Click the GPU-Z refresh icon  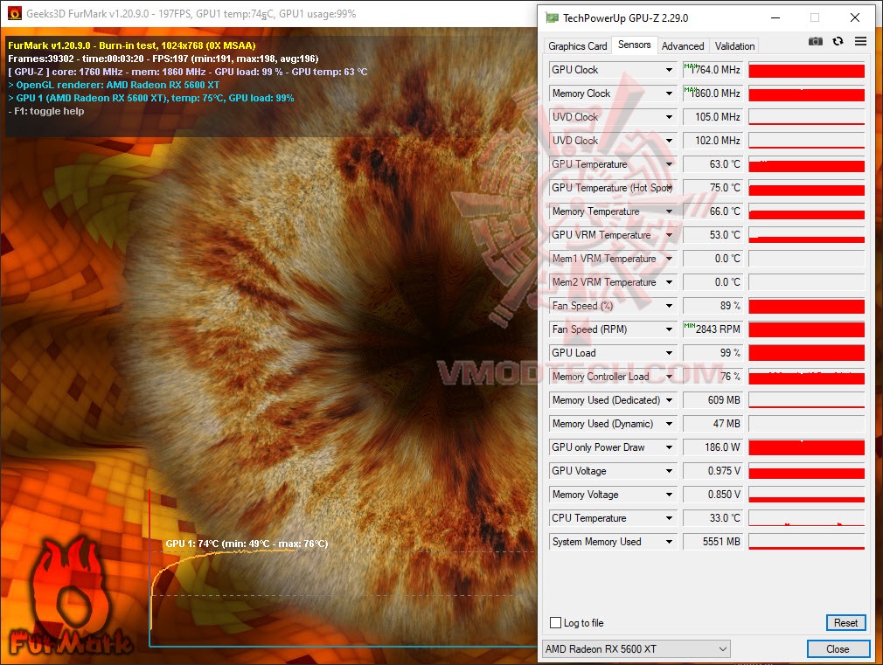(838, 41)
